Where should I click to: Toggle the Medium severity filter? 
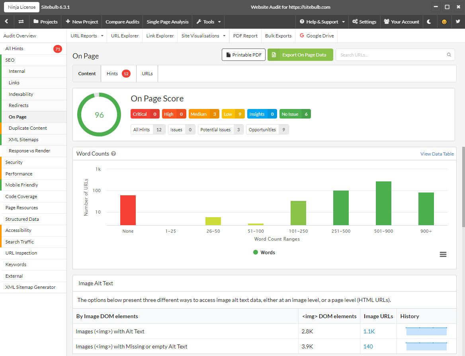click(204, 114)
